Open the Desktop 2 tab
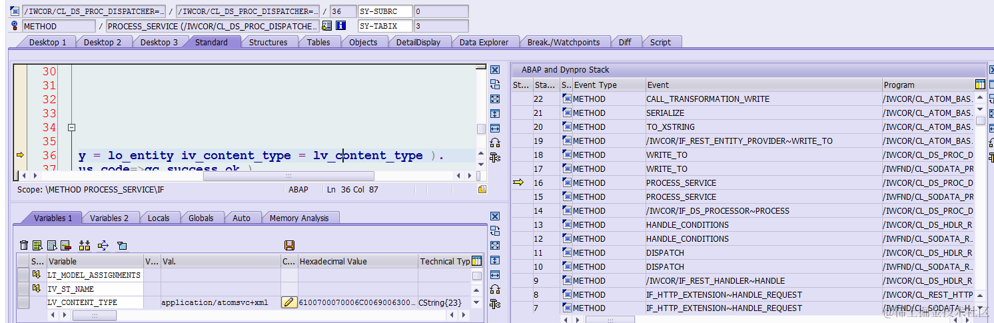The width and height of the screenshot is (994, 323). tap(103, 42)
